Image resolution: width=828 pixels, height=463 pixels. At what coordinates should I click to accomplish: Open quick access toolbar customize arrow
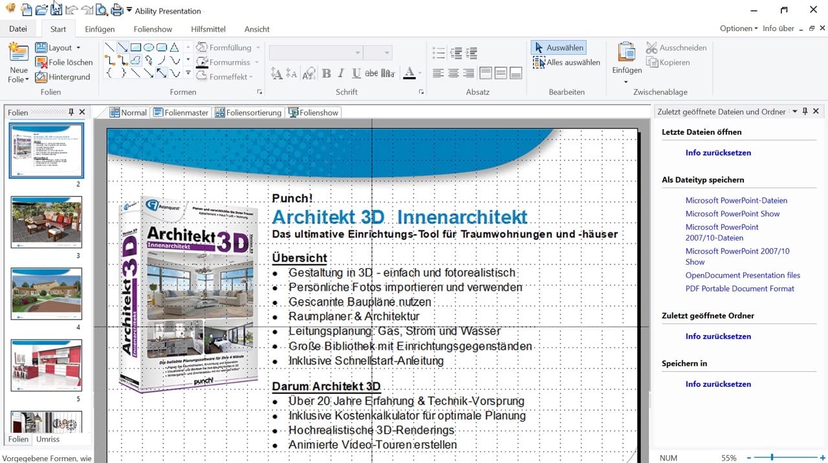pos(129,10)
